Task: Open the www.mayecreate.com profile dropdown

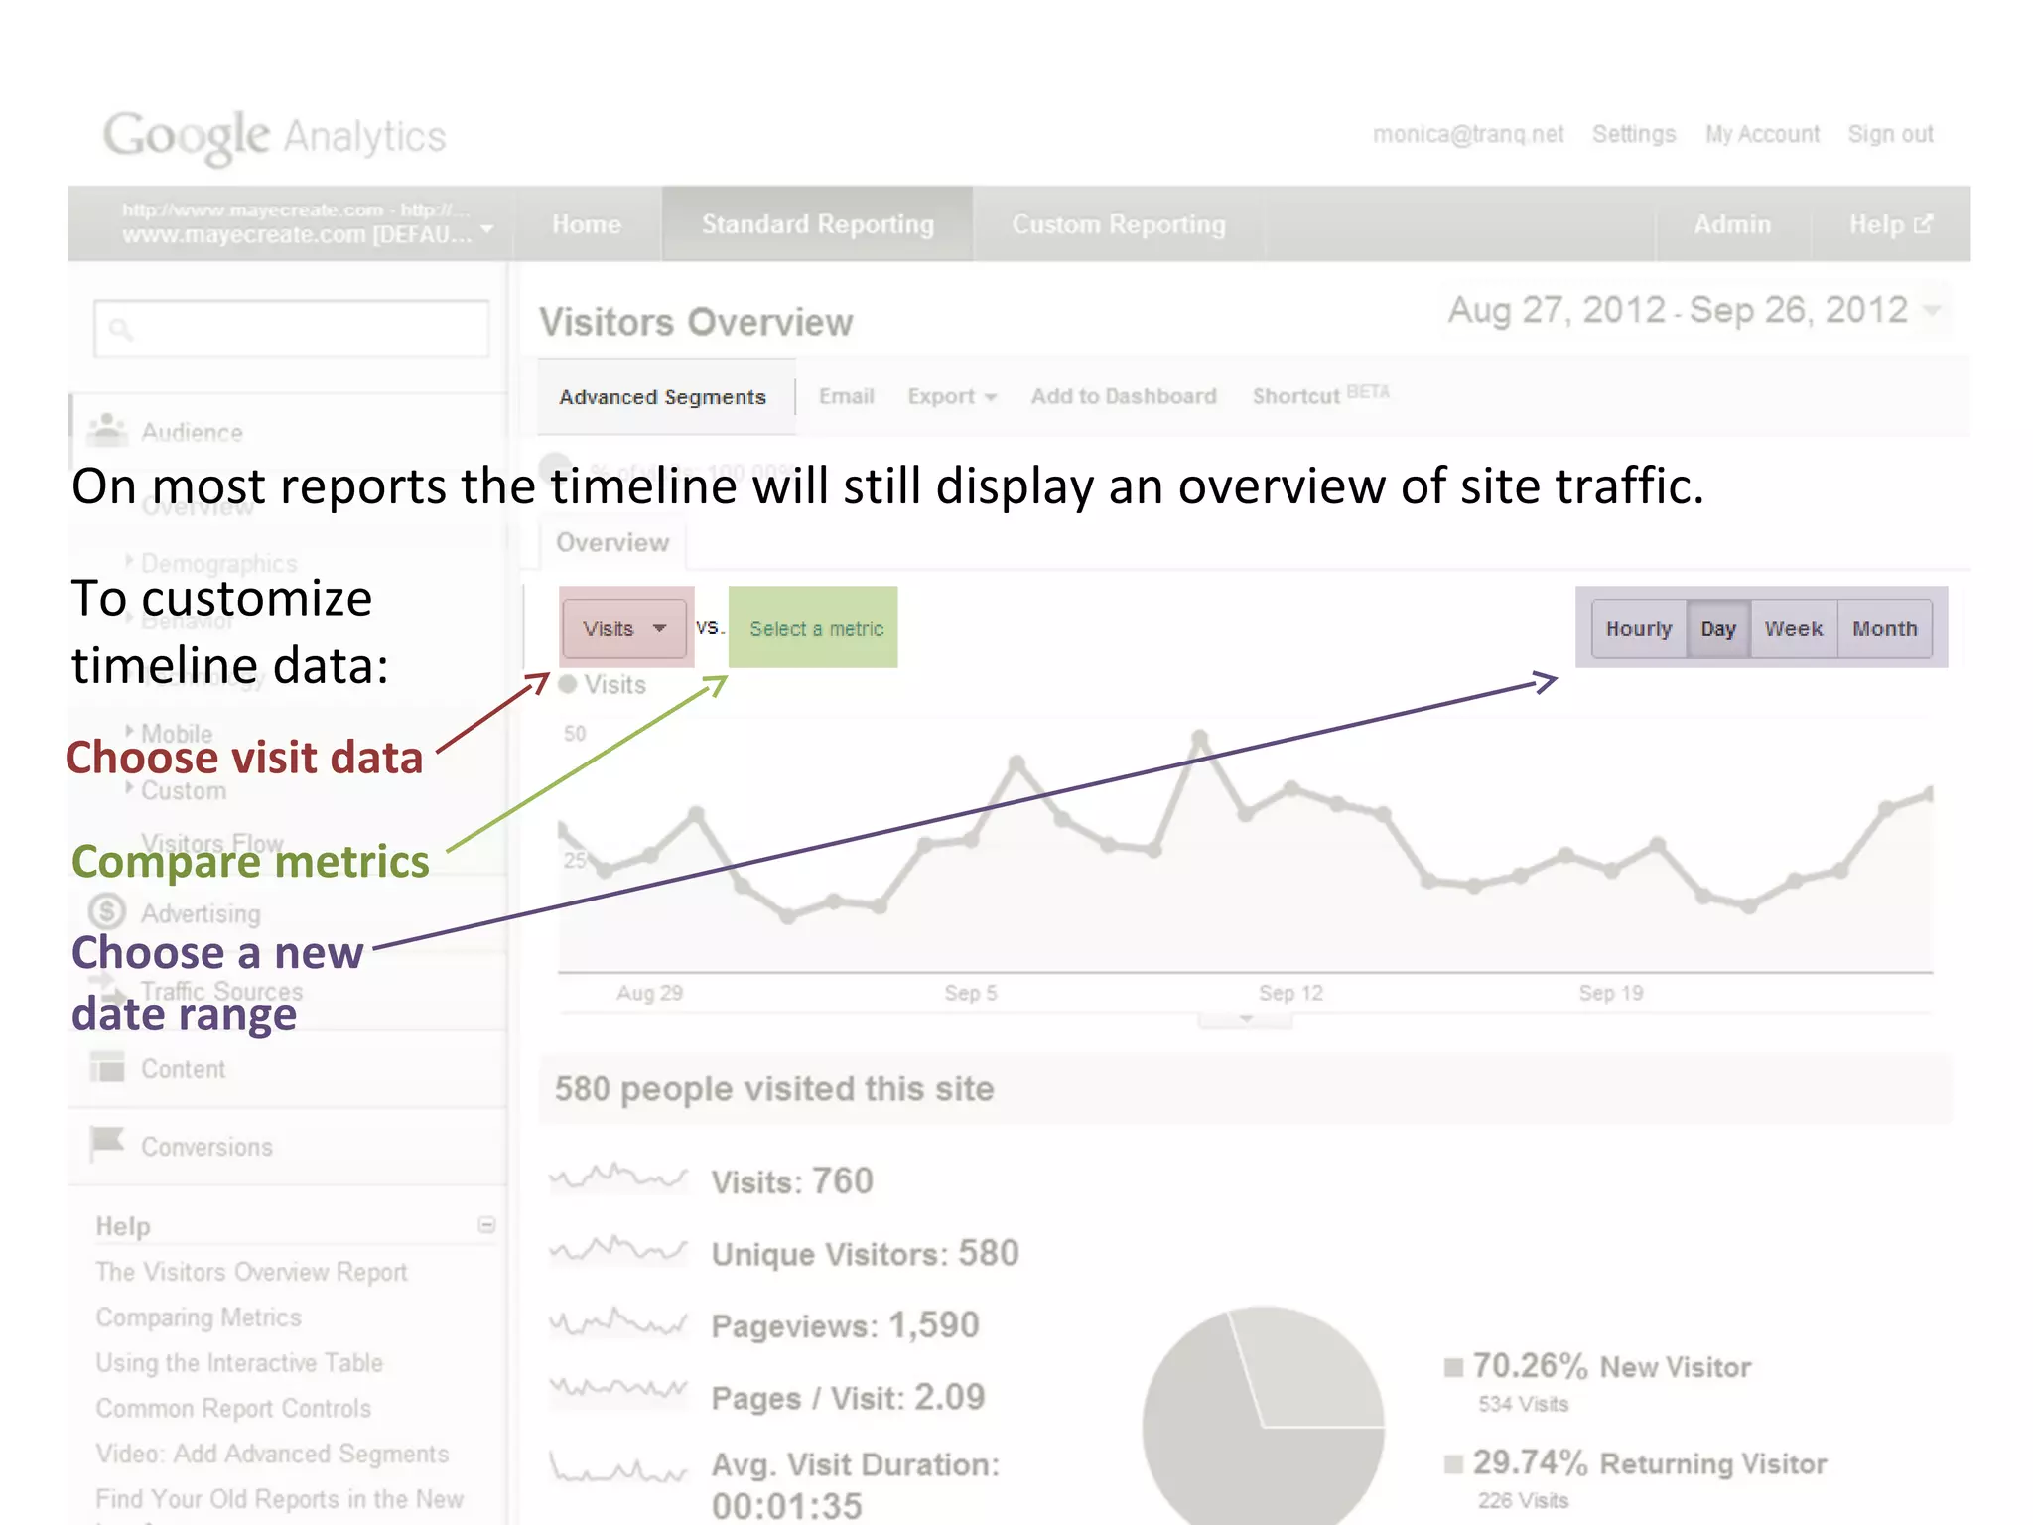Action: coord(306,223)
